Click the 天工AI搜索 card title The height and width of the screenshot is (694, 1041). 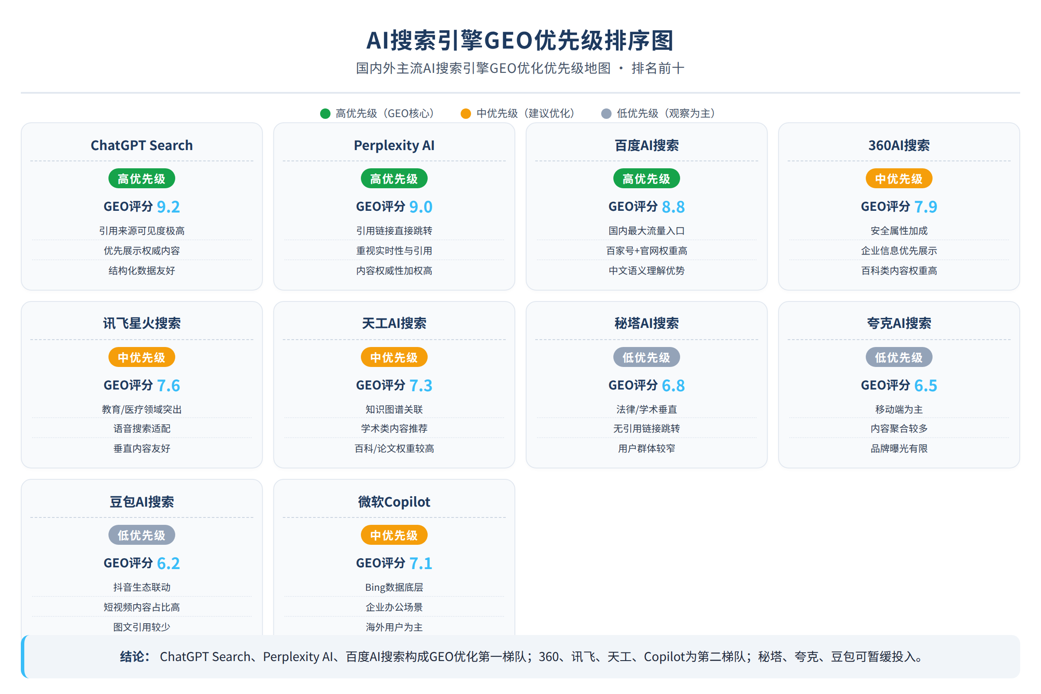tap(394, 323)
